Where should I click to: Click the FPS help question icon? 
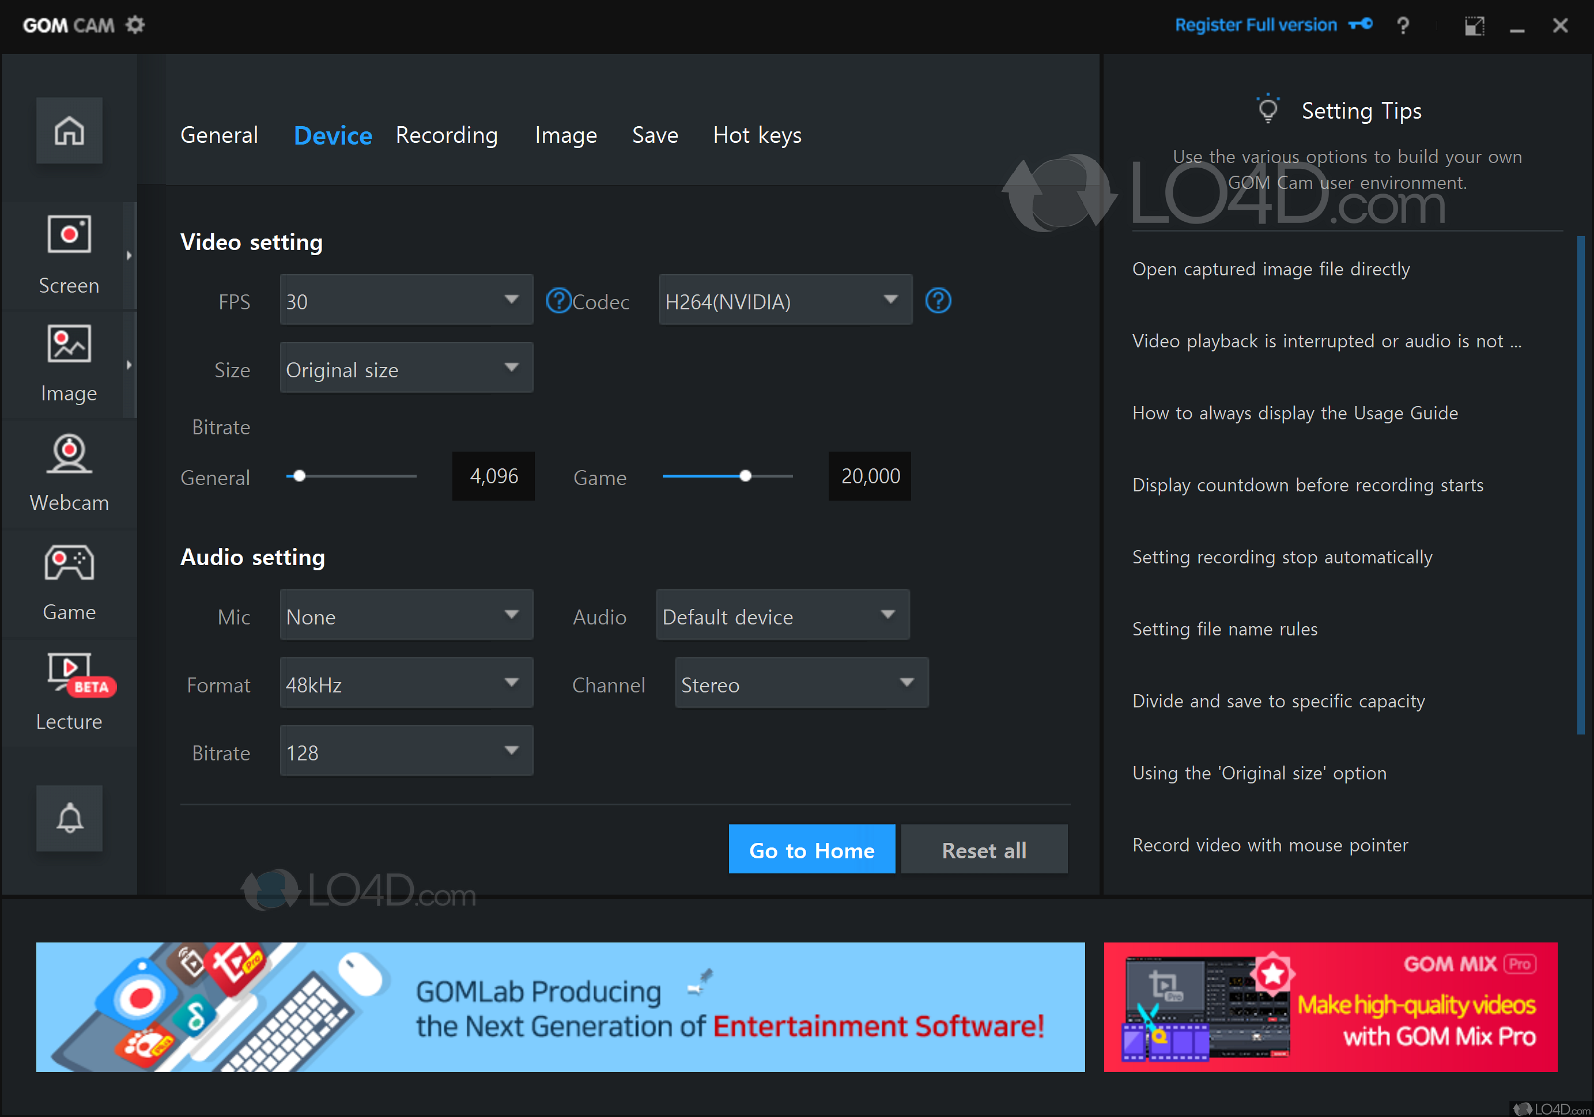click(x=558, y=300)
